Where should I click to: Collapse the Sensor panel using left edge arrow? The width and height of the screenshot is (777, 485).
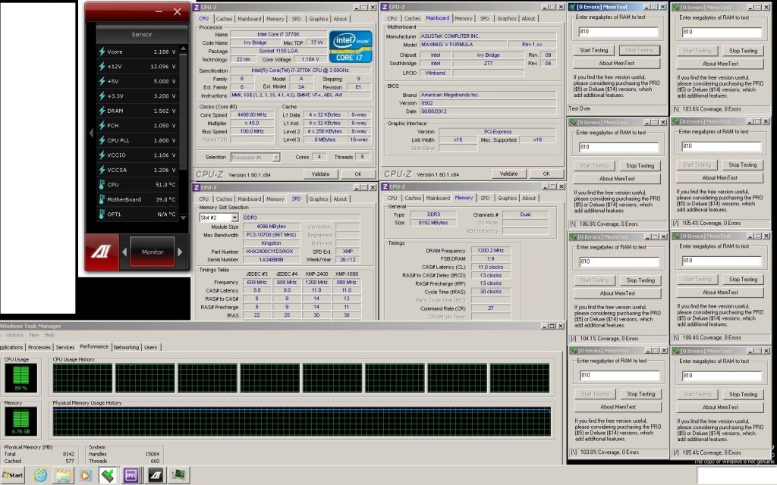[91, 133]
